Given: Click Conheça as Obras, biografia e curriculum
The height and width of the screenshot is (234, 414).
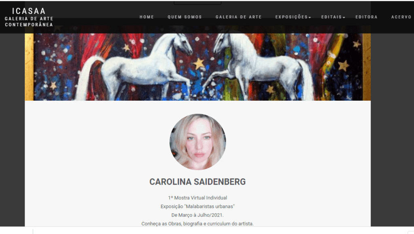Looking at the screenshot, I should tap(197, 224).
